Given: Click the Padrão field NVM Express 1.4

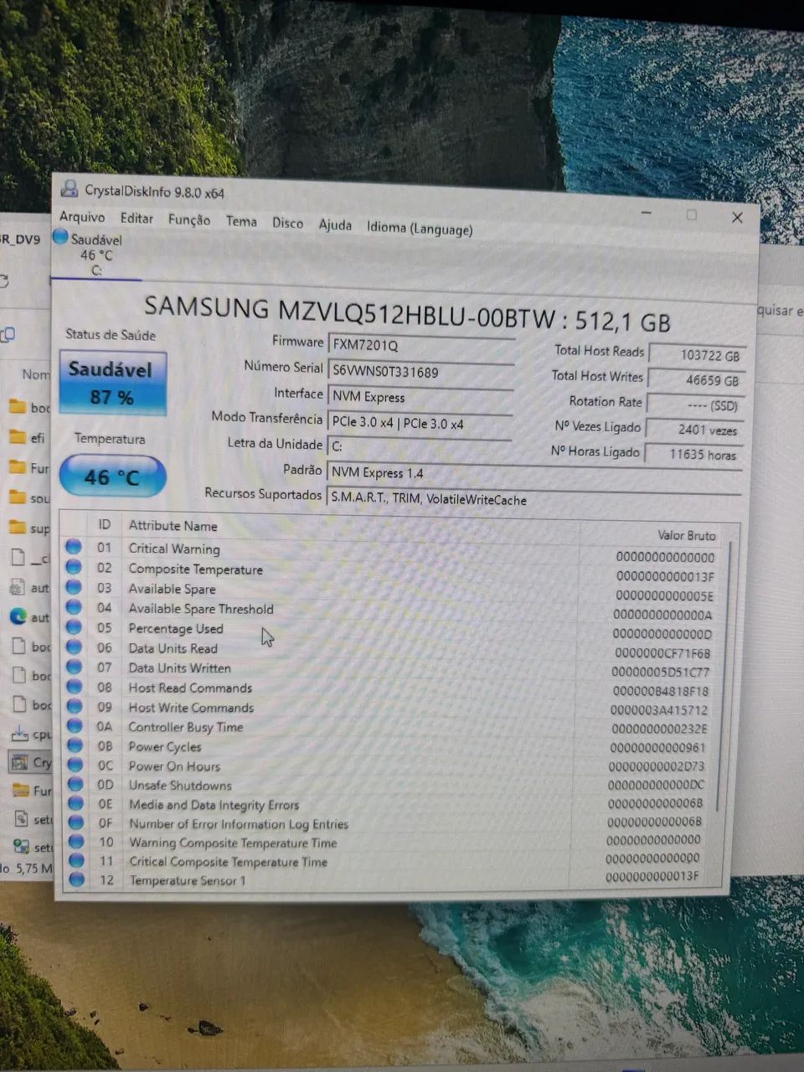Looking at the screenshot, I should [x=534, y=473].
